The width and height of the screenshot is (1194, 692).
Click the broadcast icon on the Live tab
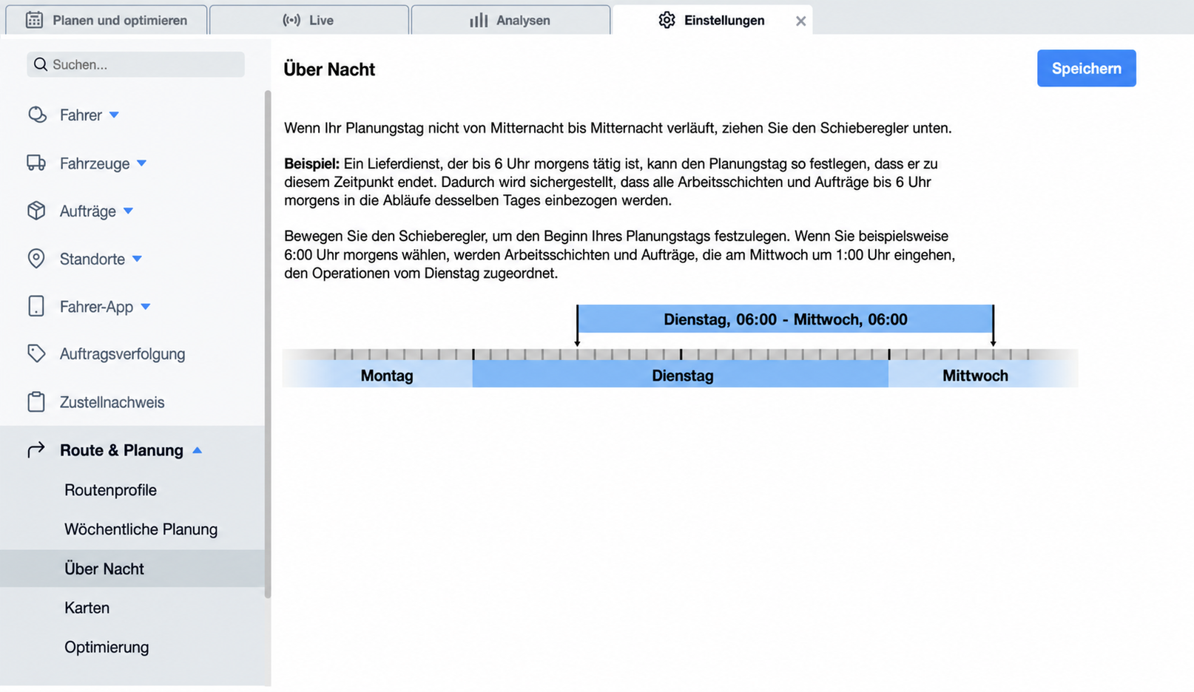(291, 20)
